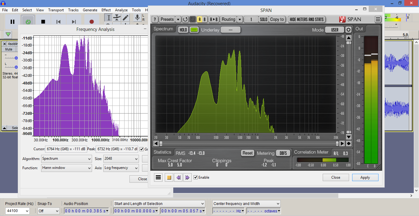Open the SPAN hamburger menu icon
Screen dimensions: 419x216
click(x=378, y=19)
